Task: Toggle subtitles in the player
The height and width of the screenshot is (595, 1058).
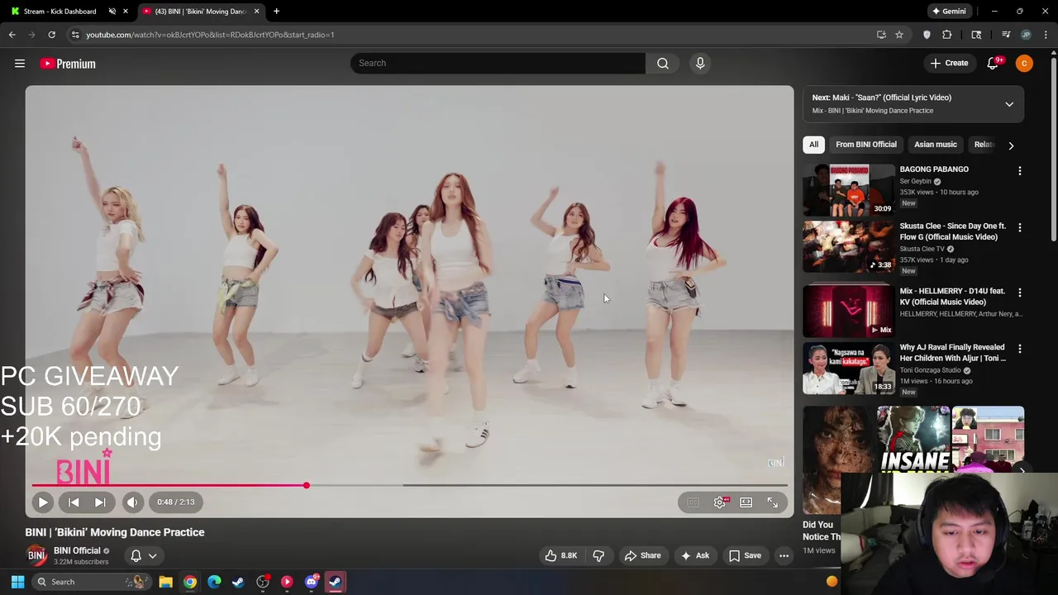Action: pyautogui.click(x=693, y=502)
